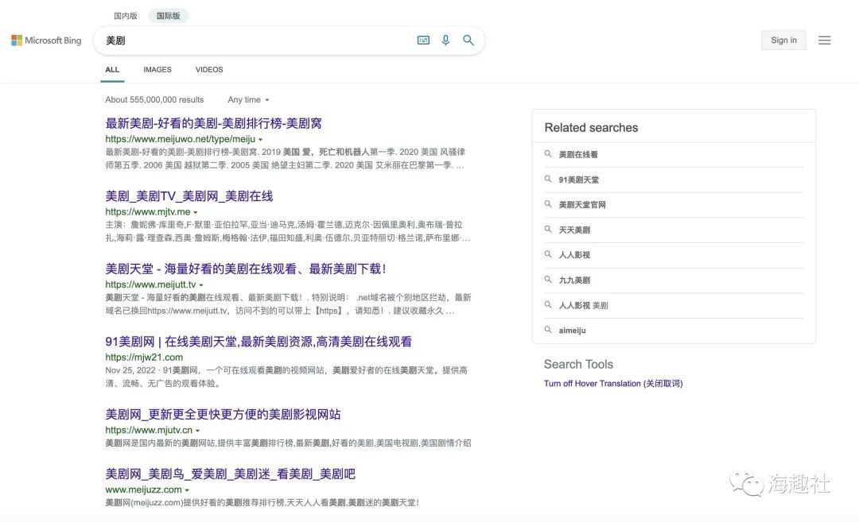This screenshot has width=859, height=522.
Task: Click Turn off Hover Translation link
Action: pos(613,384)
